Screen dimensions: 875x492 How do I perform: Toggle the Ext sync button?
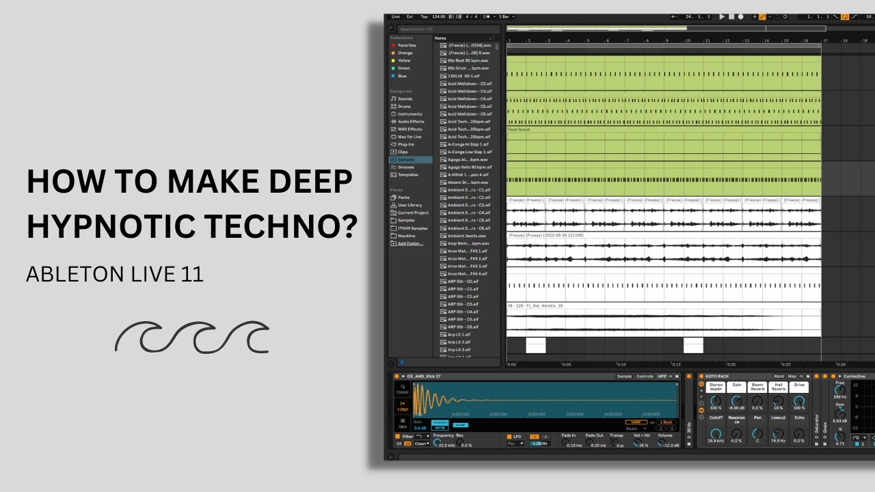click(x=410, y=16)
